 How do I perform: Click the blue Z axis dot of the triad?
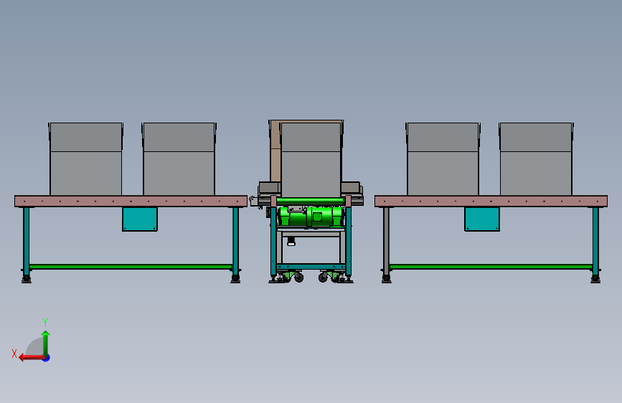pos(47,358)
